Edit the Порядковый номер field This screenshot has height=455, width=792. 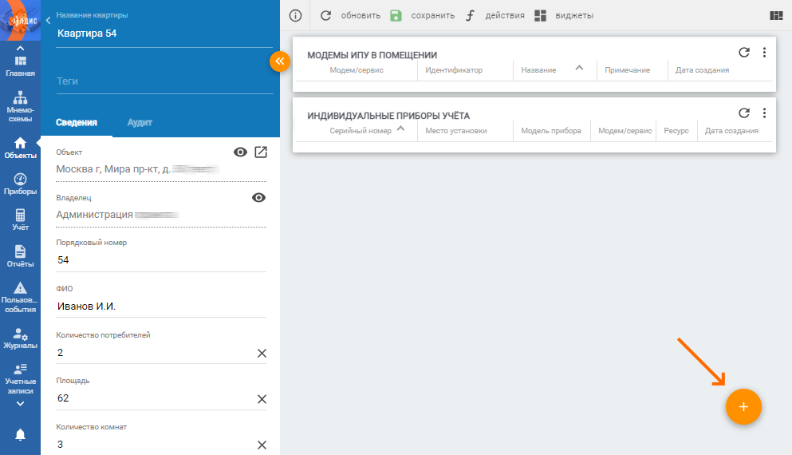click(x=161, y=260)
